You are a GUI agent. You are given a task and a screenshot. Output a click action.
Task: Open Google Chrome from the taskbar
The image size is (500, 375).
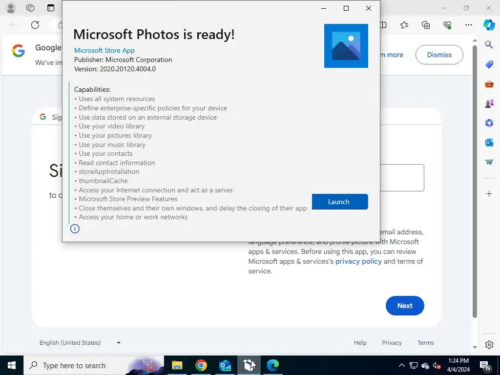201,365
